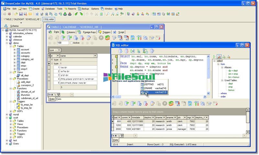Click the MySQL Server node icon
259x155 pixels.
point(6,30)
